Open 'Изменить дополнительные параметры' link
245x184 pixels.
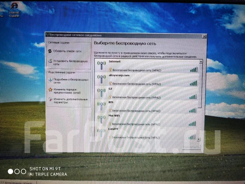pyautogui.click(x=70, y=101)
